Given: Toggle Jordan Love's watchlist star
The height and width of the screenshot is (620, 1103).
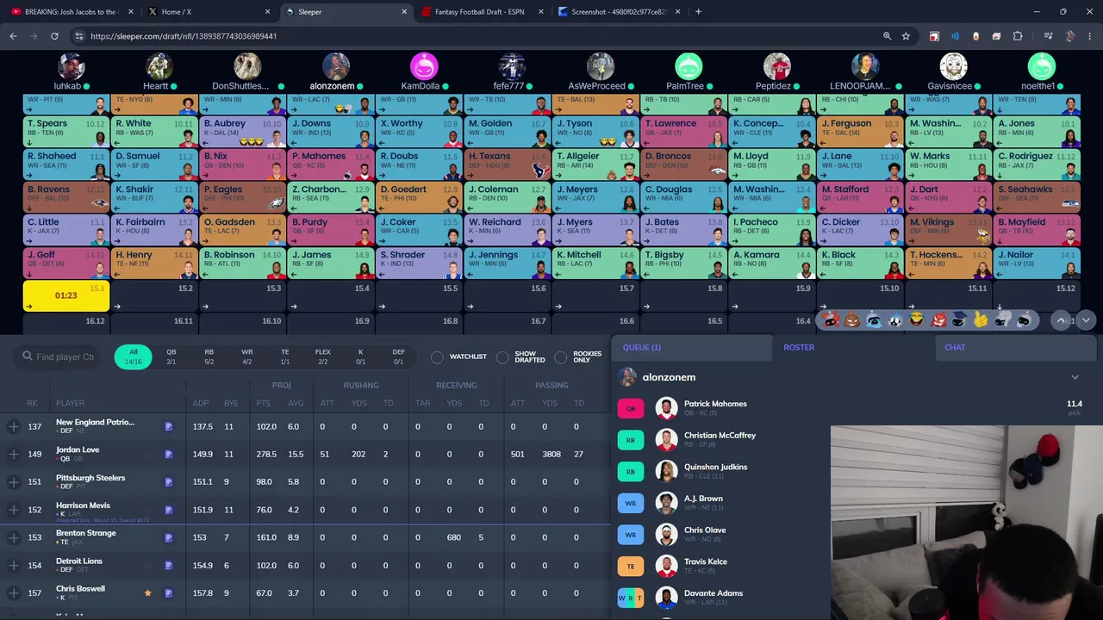Looking at the screenshot, I should tap(147, 454).
